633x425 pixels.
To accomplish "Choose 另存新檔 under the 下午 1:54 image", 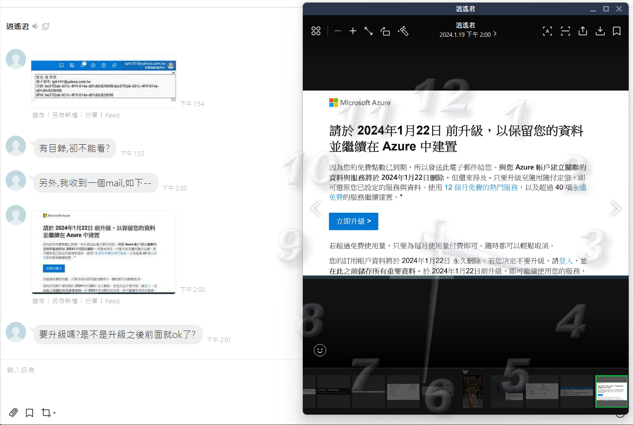I will pyautogui.click(x=65, y=115).
